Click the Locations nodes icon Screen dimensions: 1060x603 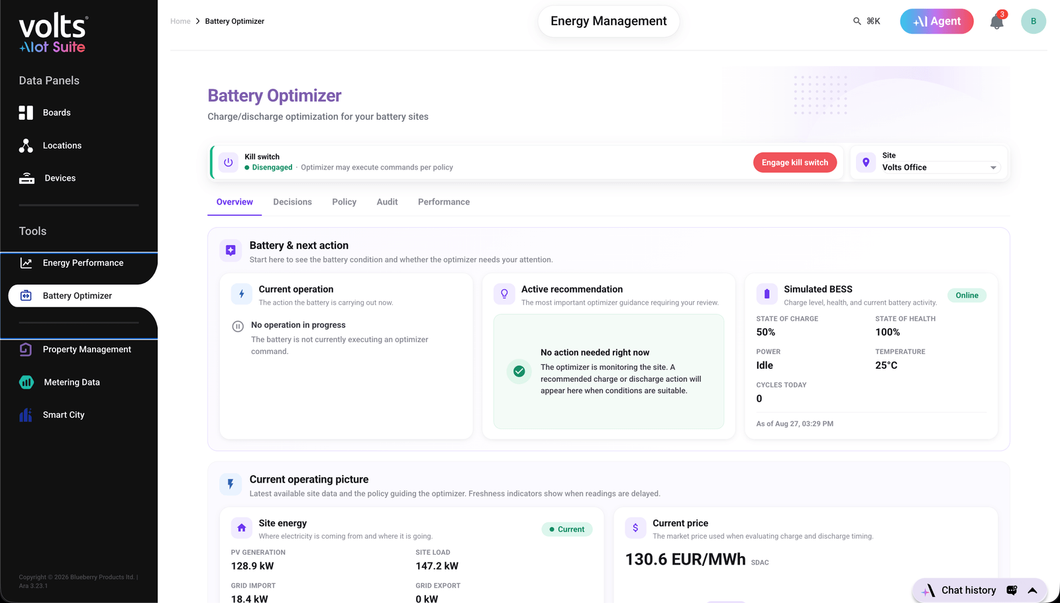tap(26, 146)
